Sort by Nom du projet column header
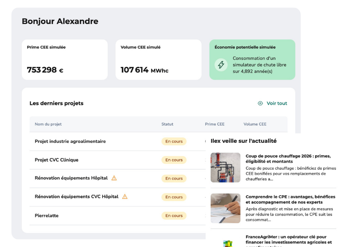This screenshot has width=349, height=247. click(48, 124)
